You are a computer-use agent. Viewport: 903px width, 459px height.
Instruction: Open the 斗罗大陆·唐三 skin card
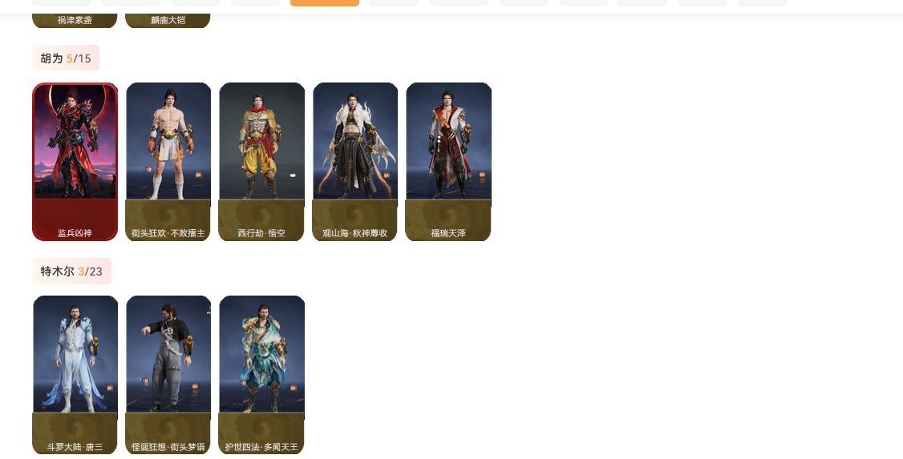click(x=75, y=375)
